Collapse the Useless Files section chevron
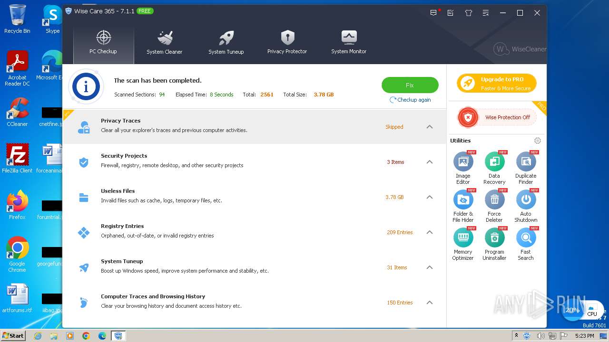Viewport: 609px width, 342px height. (430, 197)
